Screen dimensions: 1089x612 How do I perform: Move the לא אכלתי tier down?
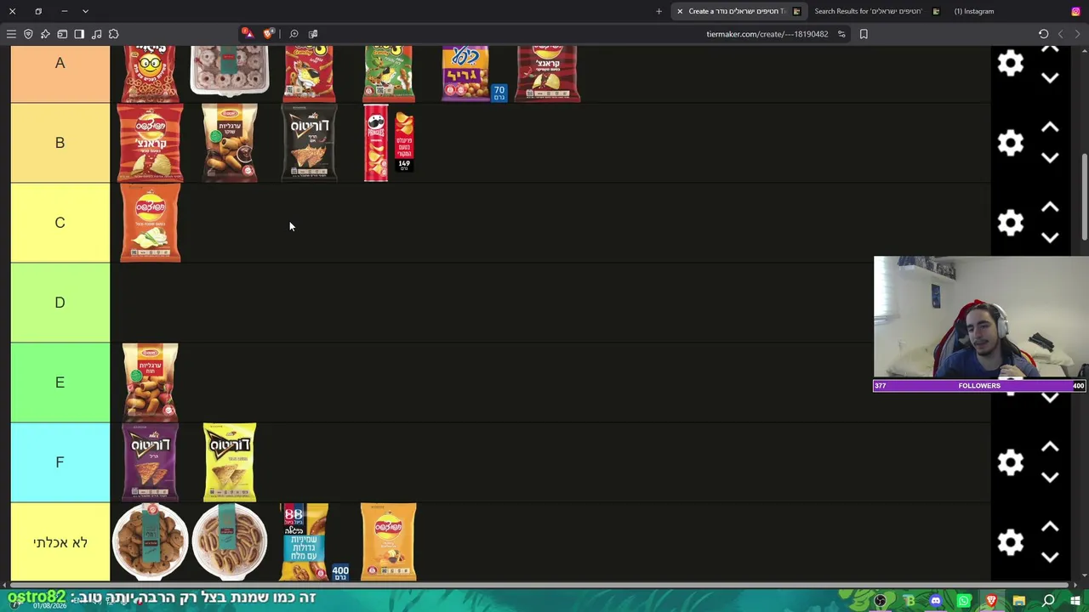pyautogui.click(x=1050, y=558)
